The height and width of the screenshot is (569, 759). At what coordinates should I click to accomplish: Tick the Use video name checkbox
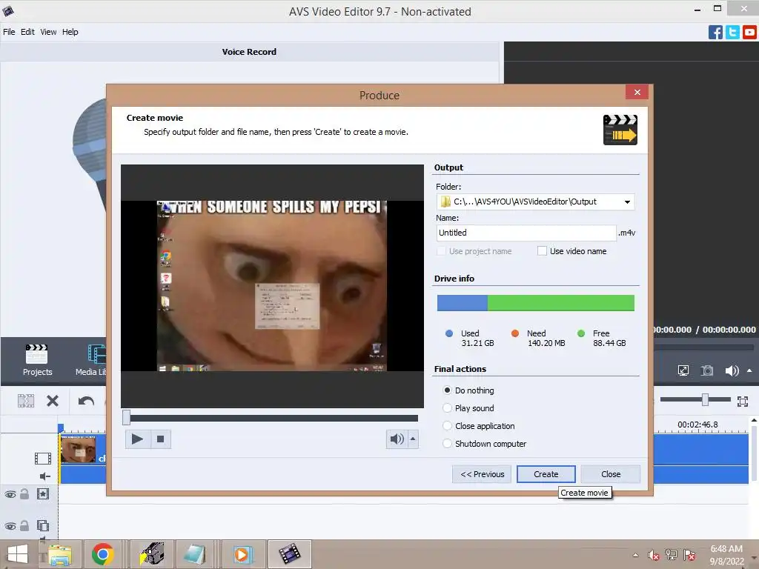[542, 251]
